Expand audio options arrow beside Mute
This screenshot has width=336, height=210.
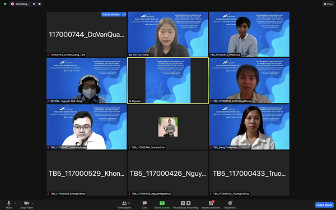pos(15,203)
